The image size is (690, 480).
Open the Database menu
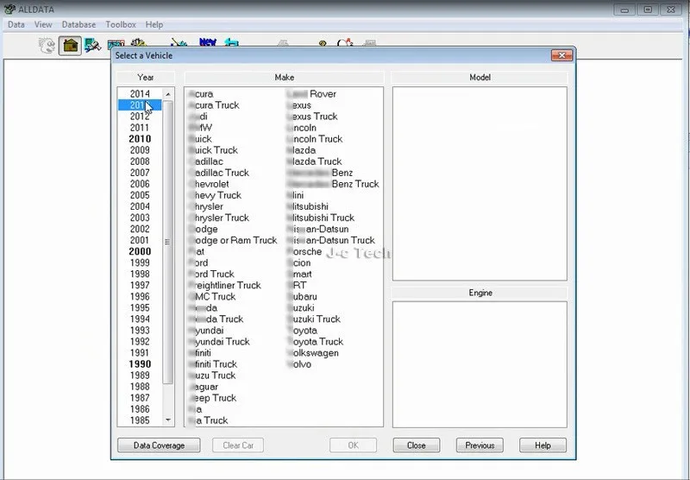[x=78, y=25]
